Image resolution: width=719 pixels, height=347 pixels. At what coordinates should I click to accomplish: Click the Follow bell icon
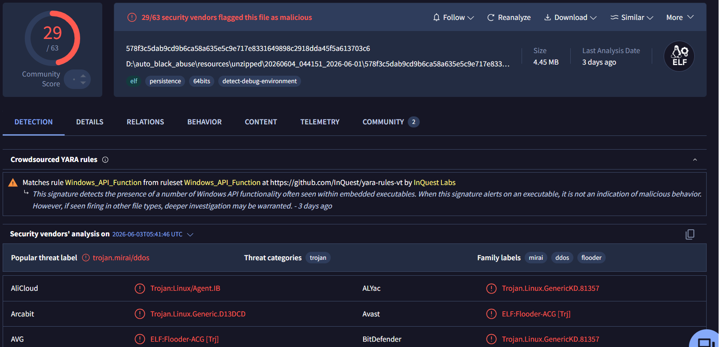tap(437, 17)
